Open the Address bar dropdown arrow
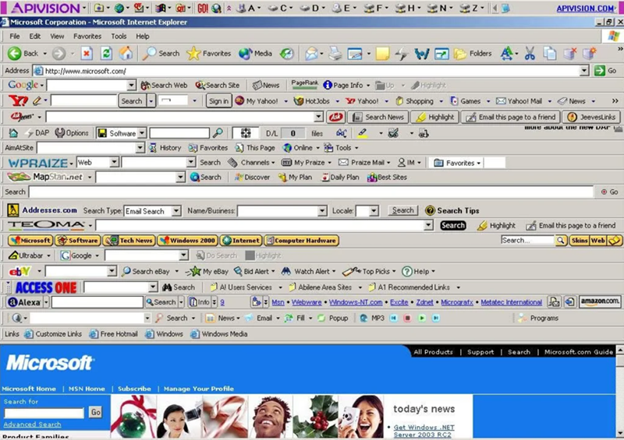Image resolution: width=624 pixels, height=440 pixels. tap(583, 71)
